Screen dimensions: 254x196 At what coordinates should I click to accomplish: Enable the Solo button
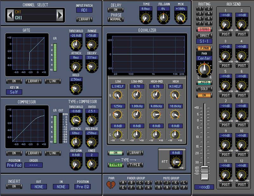[x=204, y=89]
